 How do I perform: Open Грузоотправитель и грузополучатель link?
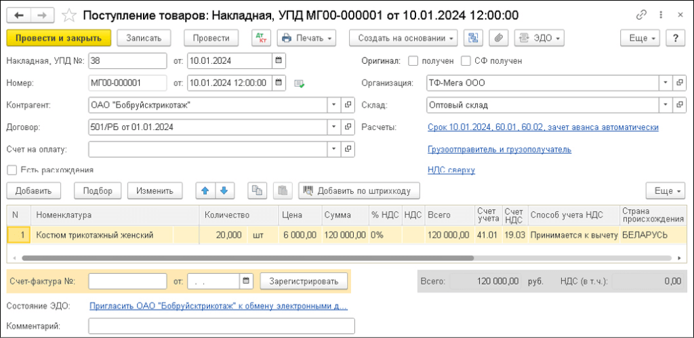click(499, 150)
